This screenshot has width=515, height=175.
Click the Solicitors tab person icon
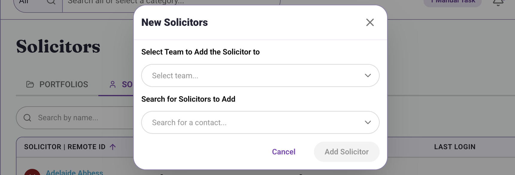[x=113, y=85]
